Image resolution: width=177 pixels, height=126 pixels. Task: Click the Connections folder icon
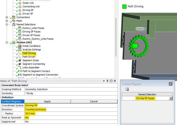point(14,17)
